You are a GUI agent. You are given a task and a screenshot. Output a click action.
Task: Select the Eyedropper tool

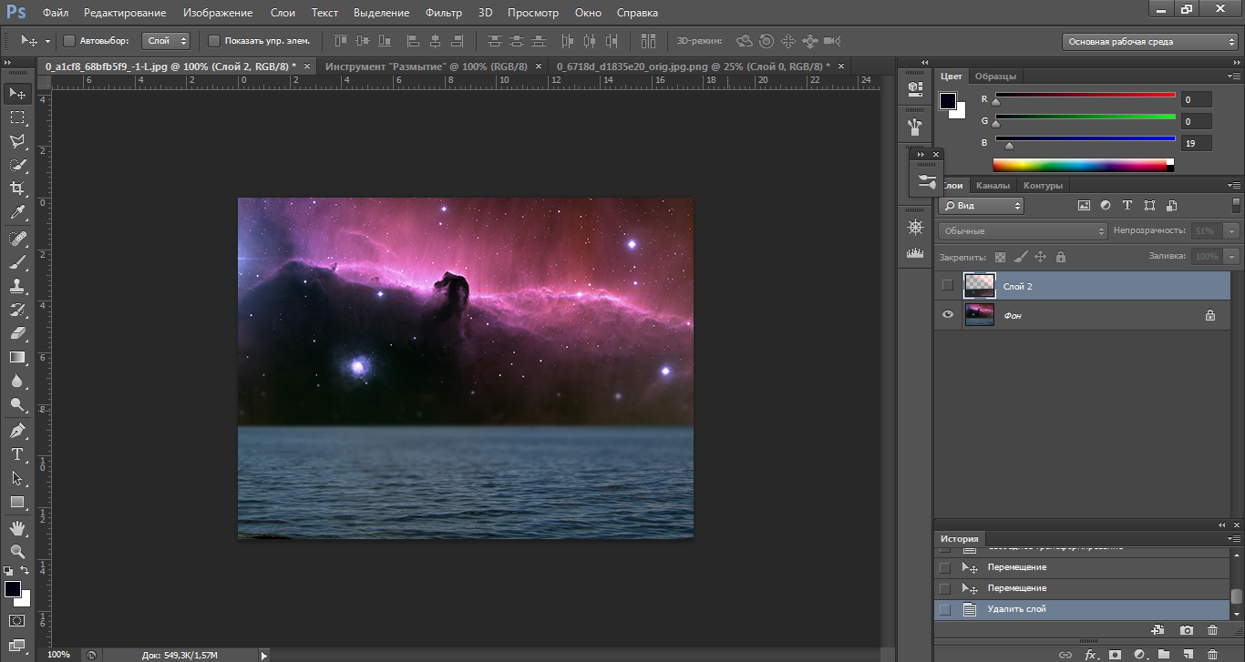[x=17, y=212]
